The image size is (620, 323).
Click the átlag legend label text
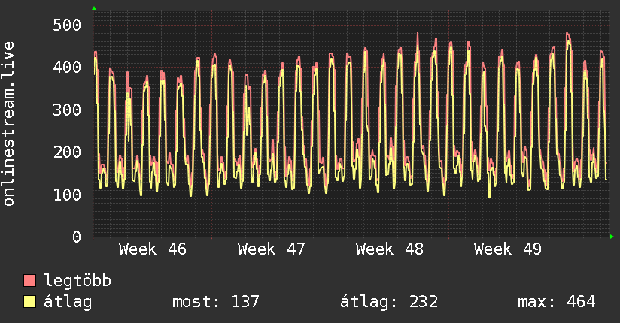68,302
